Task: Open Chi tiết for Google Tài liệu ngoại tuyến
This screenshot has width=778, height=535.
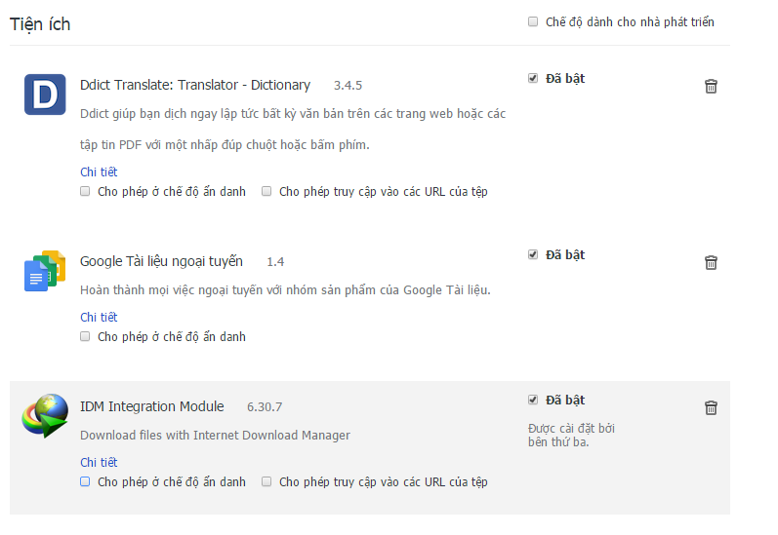Action: [99, 318]
